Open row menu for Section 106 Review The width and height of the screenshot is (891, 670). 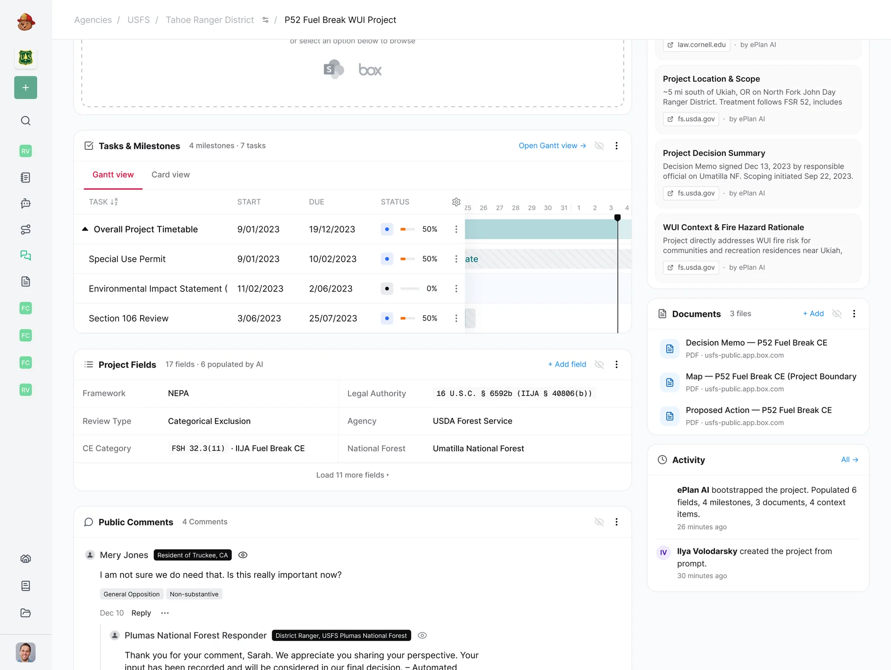[456, 318]
